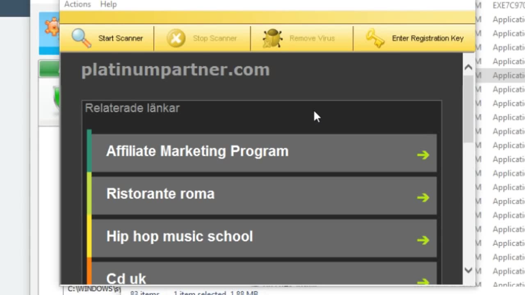Follow the Ristorante roma link
Viewport: 525px width, 295px height.
pos(160,194)
